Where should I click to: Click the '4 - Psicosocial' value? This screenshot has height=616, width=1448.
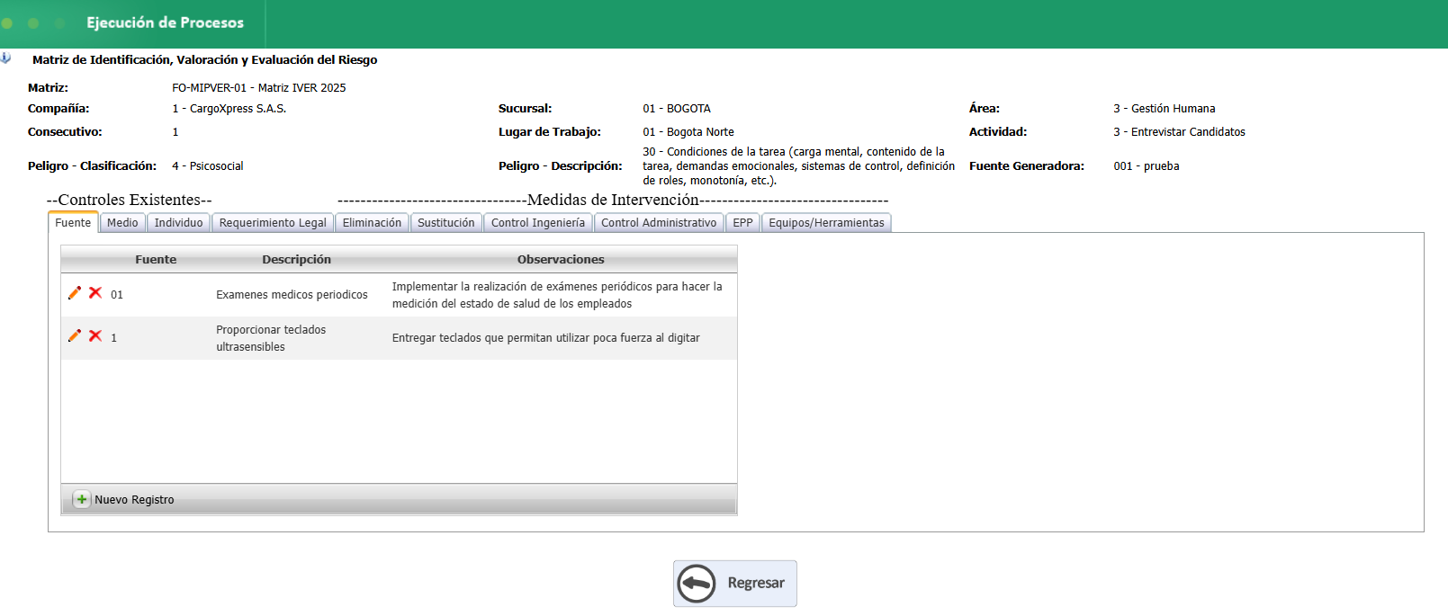click(208, 166)
